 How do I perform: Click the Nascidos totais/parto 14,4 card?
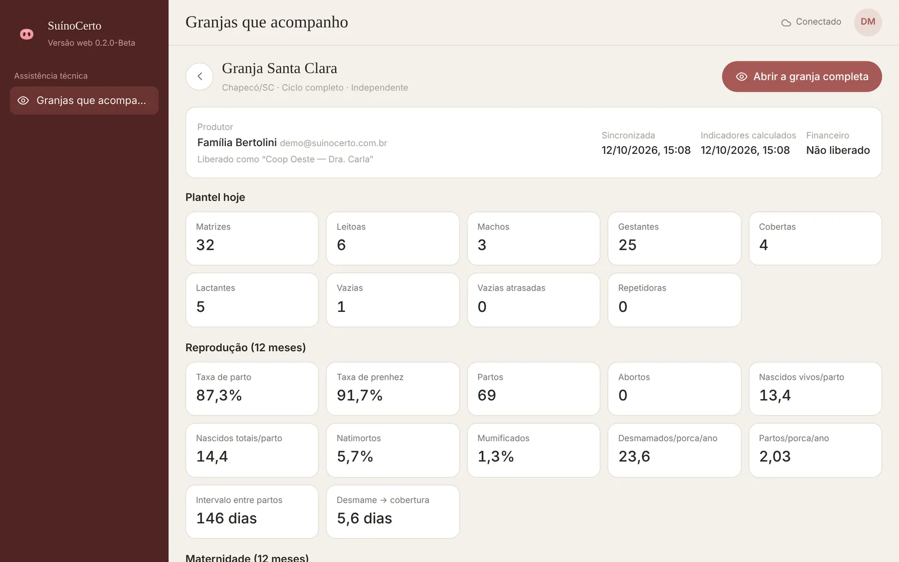tap(252, 450)
